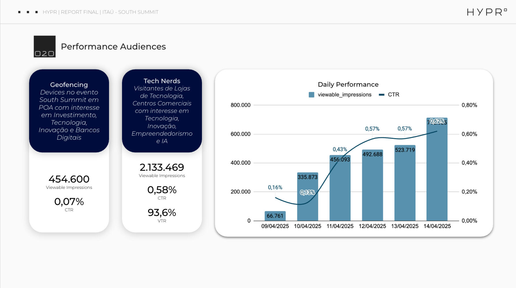Click the Daily Performance chart title
This screenshot has height=288, width=516.
click(x=348, y=84)
